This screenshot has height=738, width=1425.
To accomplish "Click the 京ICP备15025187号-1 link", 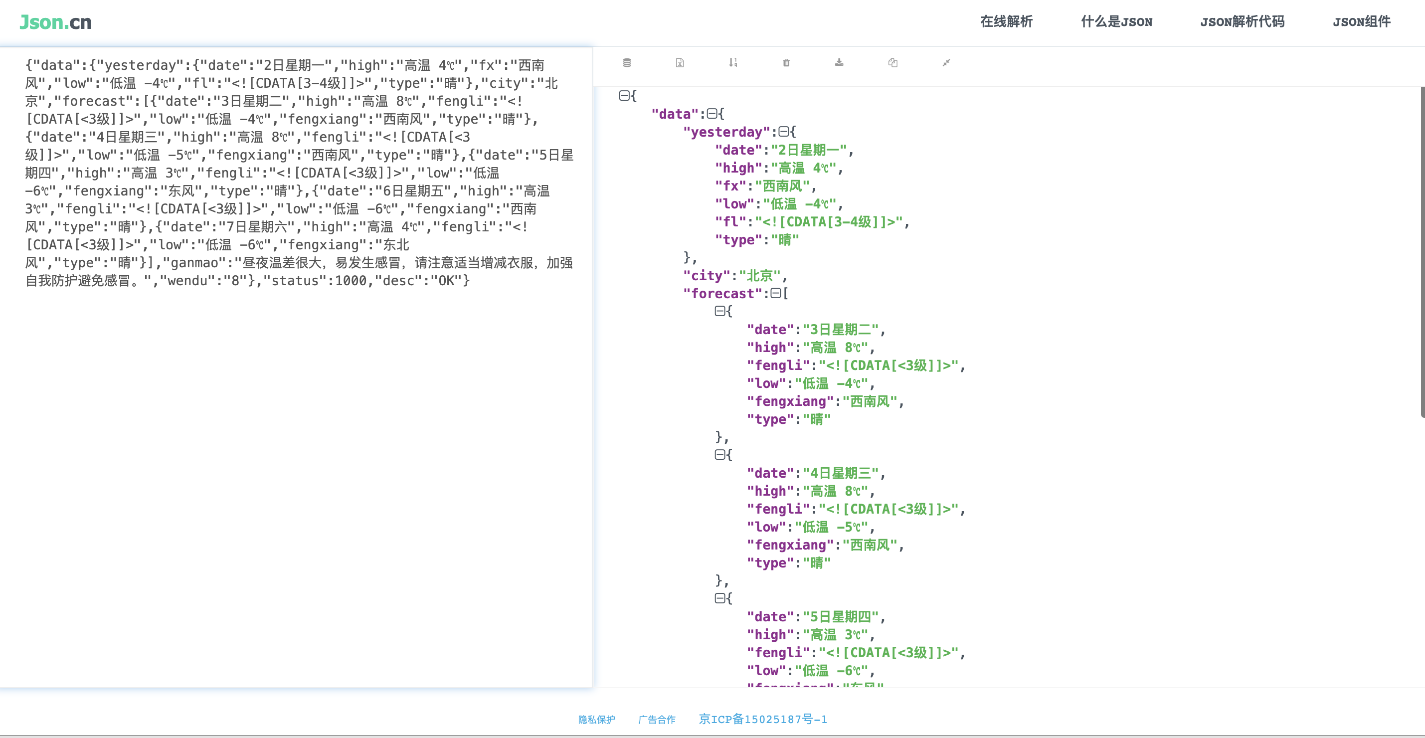I will (763, 719).
